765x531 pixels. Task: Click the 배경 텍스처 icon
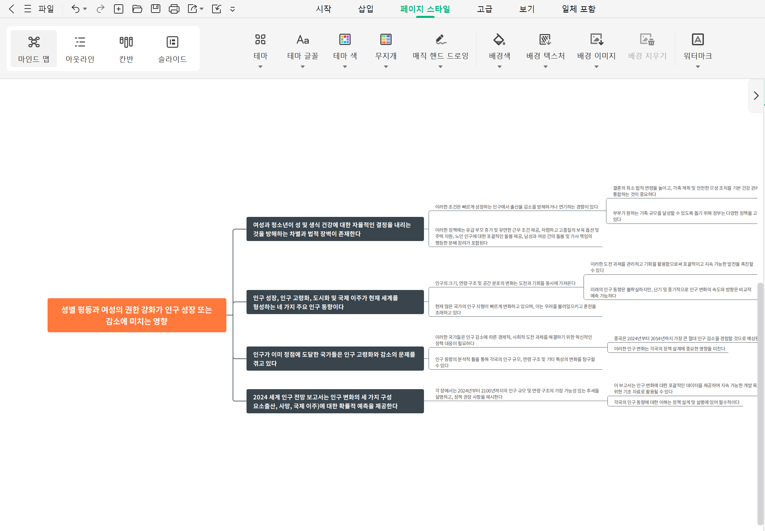pyautogui.click(x=545, y=40)
